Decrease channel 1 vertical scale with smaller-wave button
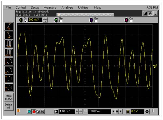Viewport: 163px width, 120px height. 45,21
